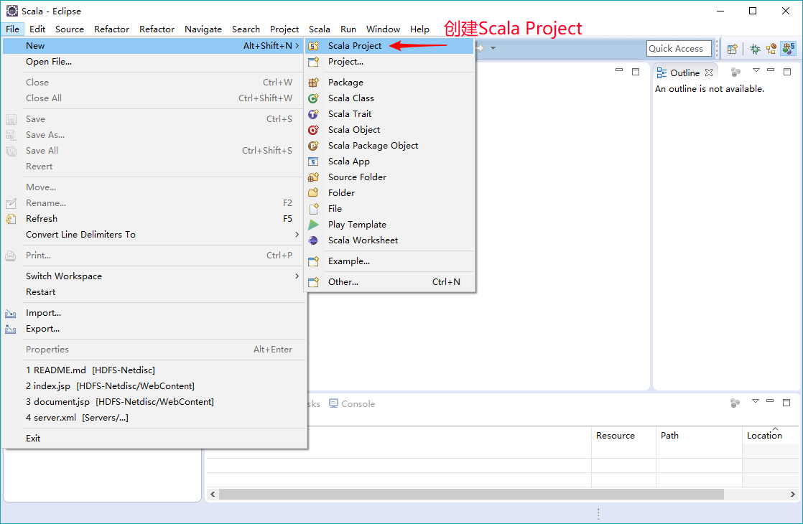Choose Project... in the New submenu
This screenshot has width=803, height=524.
point(390,62)
